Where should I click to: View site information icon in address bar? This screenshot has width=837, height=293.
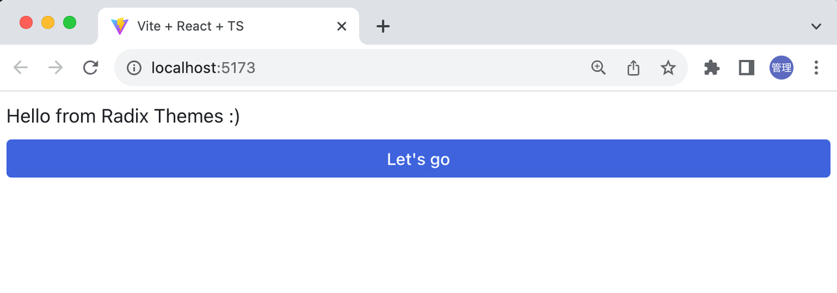tap(134, 68)
